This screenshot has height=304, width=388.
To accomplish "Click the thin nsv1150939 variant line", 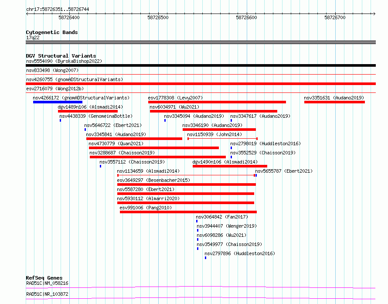I will pos(222,139).
